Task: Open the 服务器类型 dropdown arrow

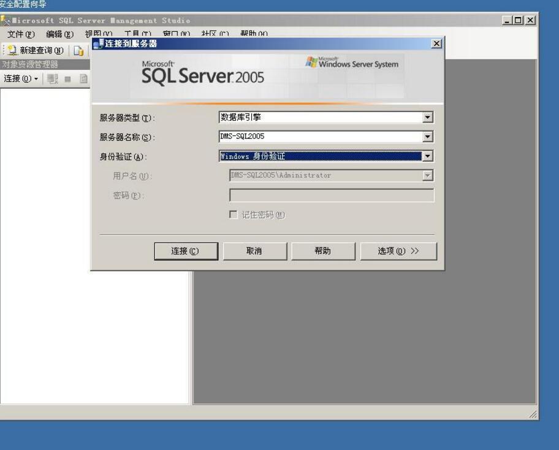Action: pyautogui.click(x=427, y=117)
